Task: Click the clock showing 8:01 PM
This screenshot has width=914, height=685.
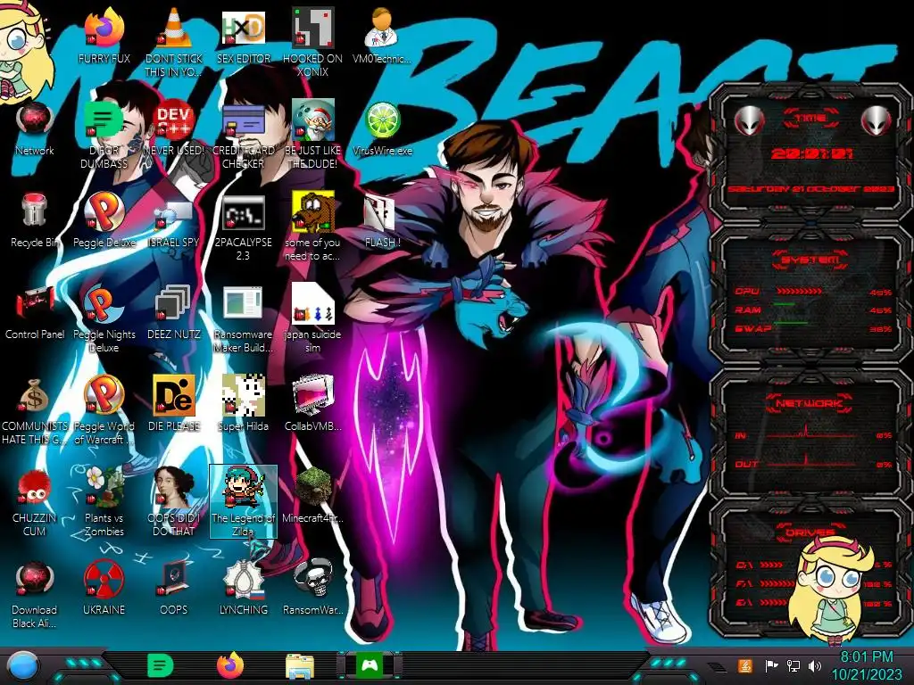Action: point(866,666)
